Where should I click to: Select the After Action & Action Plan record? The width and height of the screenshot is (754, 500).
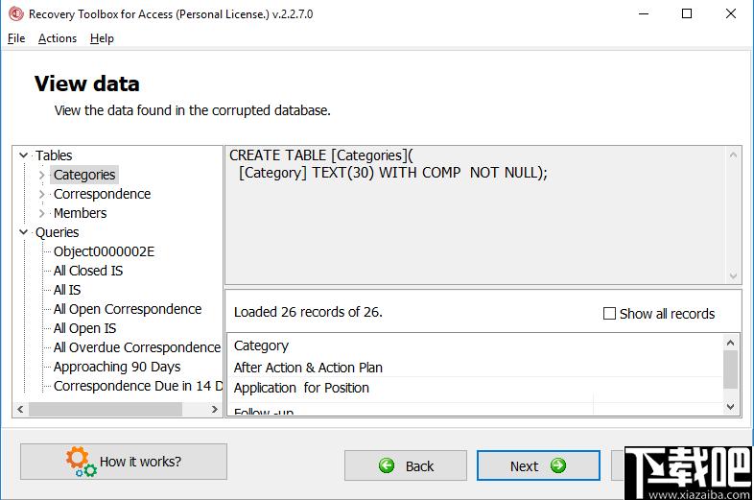pyautogui.click(x=308, y=368)
